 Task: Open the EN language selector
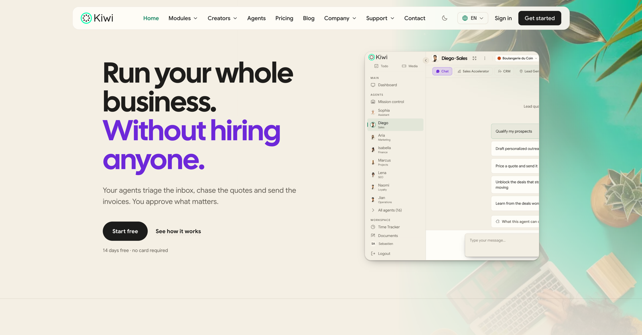pyautogui.click(x=473, y=18)
